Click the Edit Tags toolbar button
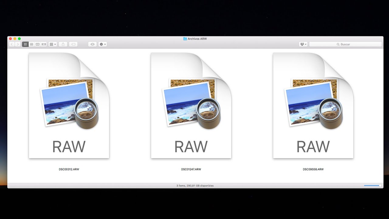The height and width of the screenshot is (219, 389). tap(73, 44)
